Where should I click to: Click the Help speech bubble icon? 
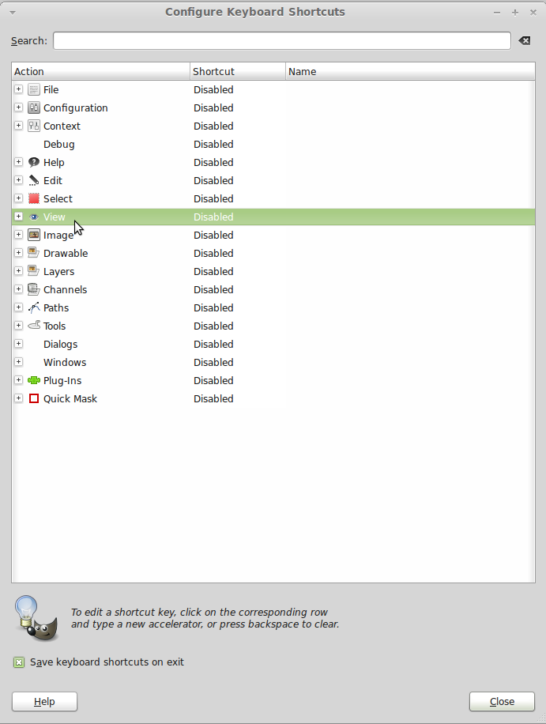point(34,162)
